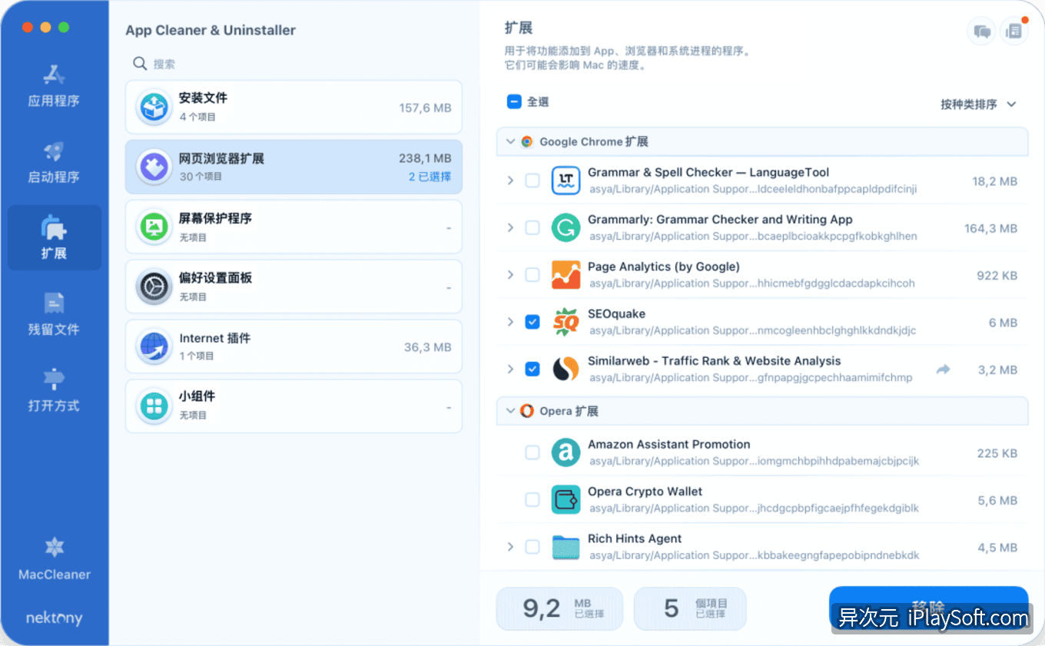Open the list view icon in top right corner
Image resolution: width=1045 pixels, height=646 pixels.
[1013, 31]
